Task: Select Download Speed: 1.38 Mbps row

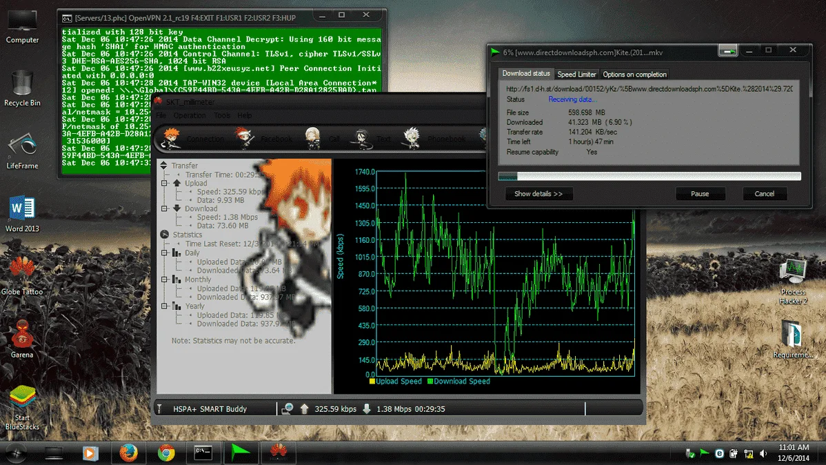Action: coord(227,217)
